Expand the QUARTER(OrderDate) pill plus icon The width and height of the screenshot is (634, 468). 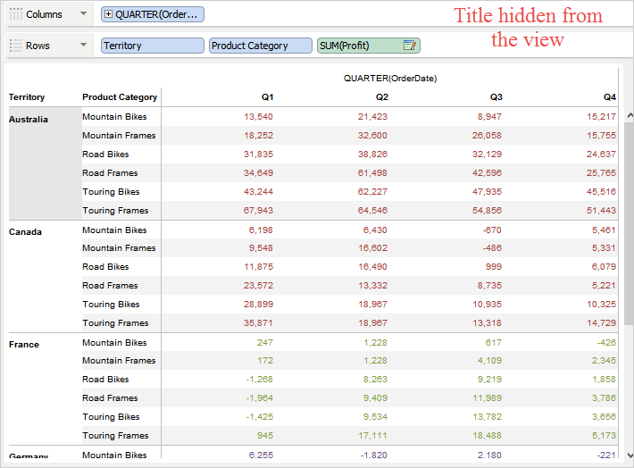pos(108,14)
